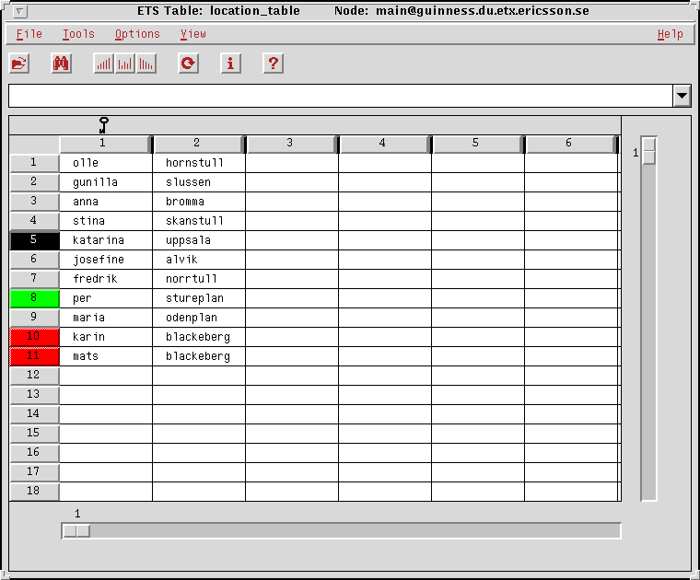Show table info with the i icon
The image size is (700, 580).
click(x=231, y=64)
